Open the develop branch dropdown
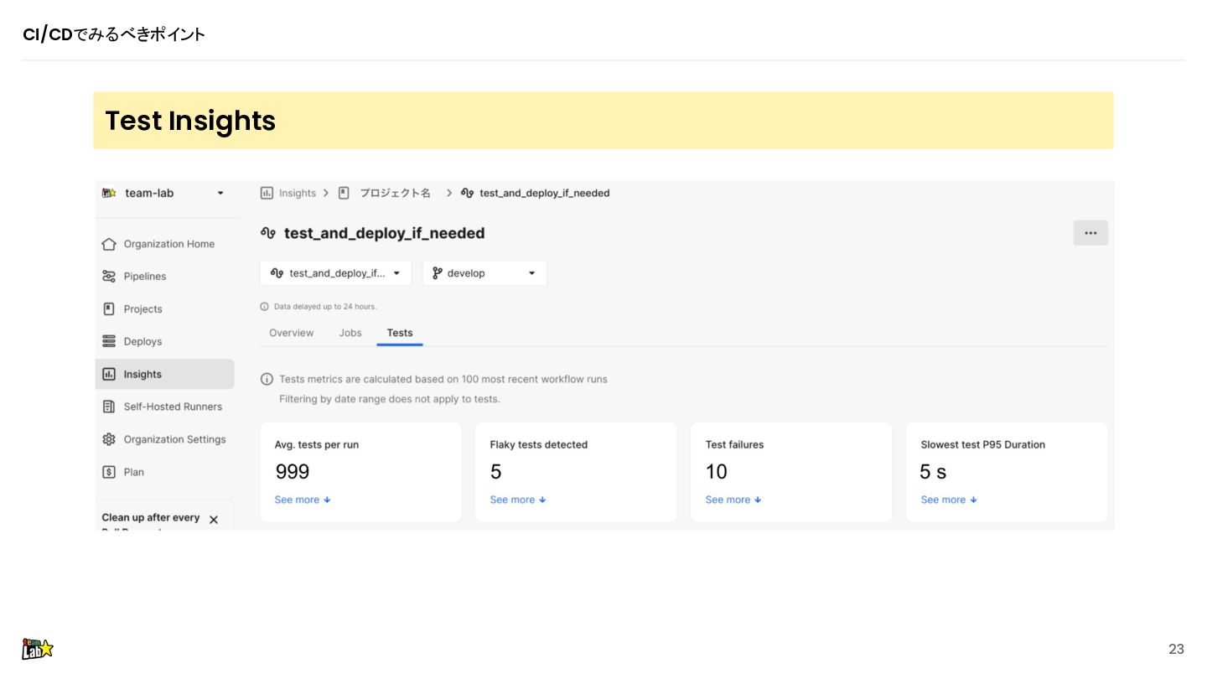This screenshot has height=679, width=1207. (484, 273)
